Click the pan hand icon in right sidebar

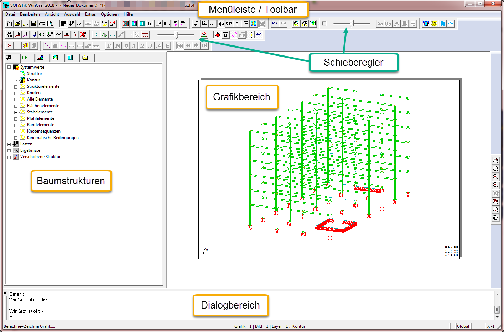495,218
